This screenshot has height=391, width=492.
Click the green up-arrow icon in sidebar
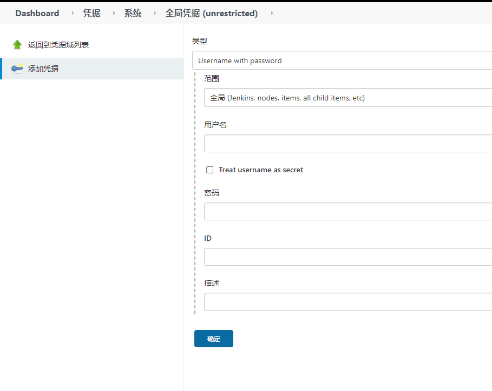pyautogui.click(x=17, y=45)
